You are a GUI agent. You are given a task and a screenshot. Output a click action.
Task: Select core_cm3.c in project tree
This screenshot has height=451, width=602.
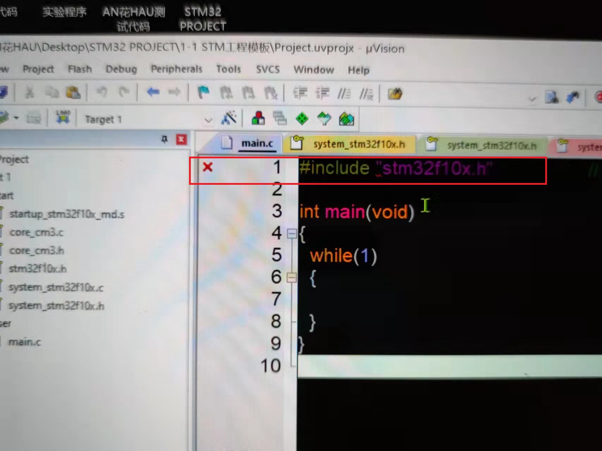pyautogui.click(x=37, y=232)
